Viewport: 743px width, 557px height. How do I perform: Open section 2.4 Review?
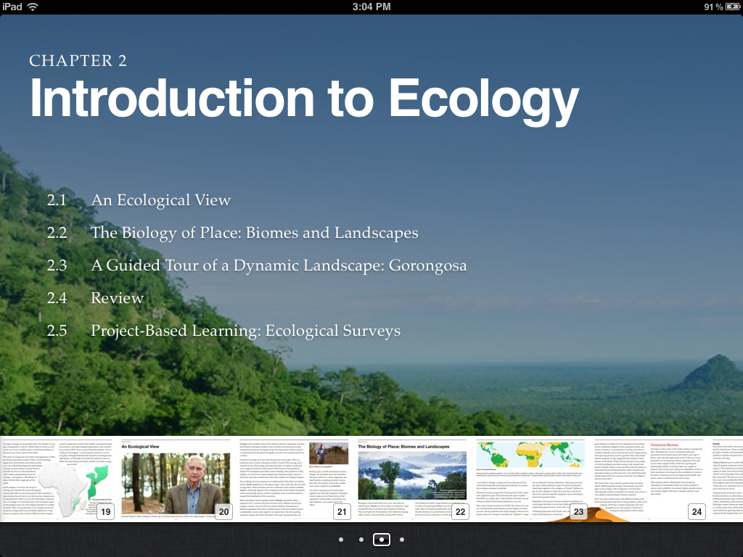click(x=95, y=298)
